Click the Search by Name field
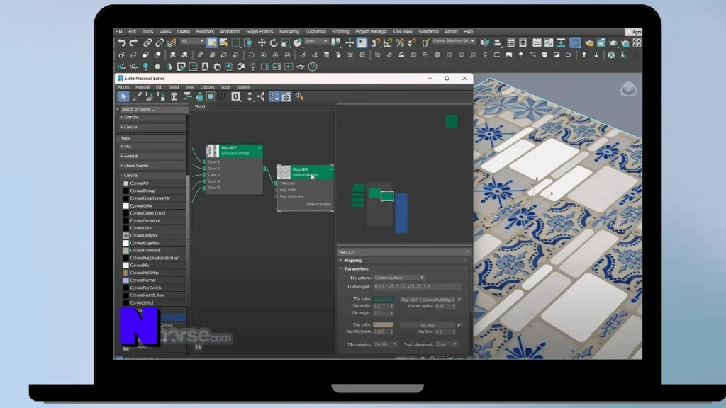This screenshot has width=726, height=408. [x=154, y=109]
